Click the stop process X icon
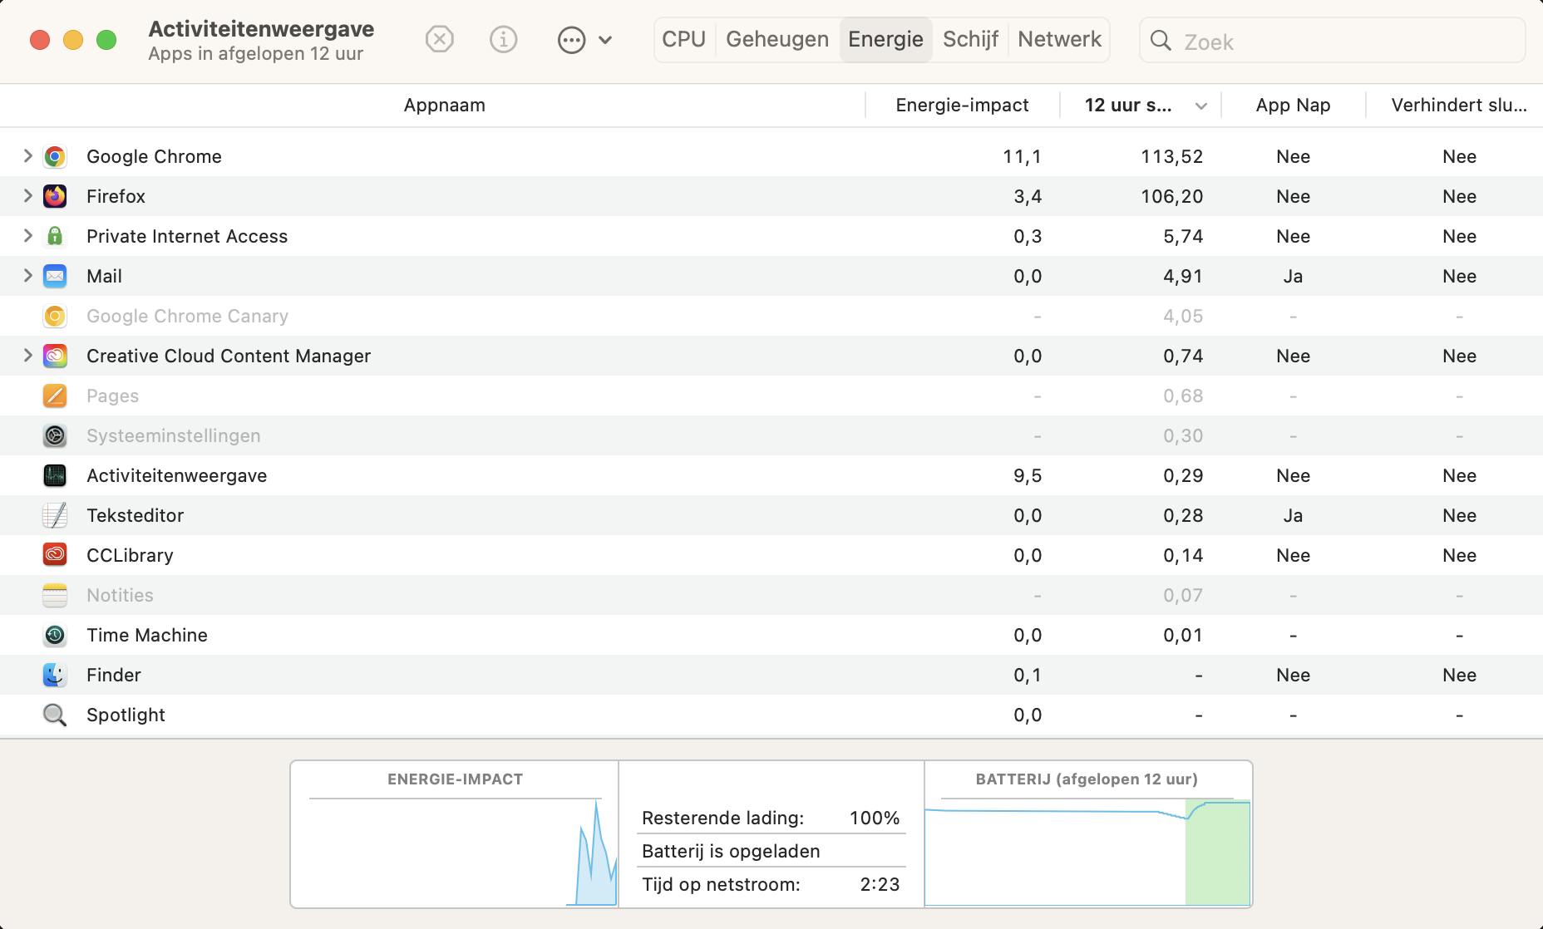This screenshot has width=1543, height=929. 439,39
